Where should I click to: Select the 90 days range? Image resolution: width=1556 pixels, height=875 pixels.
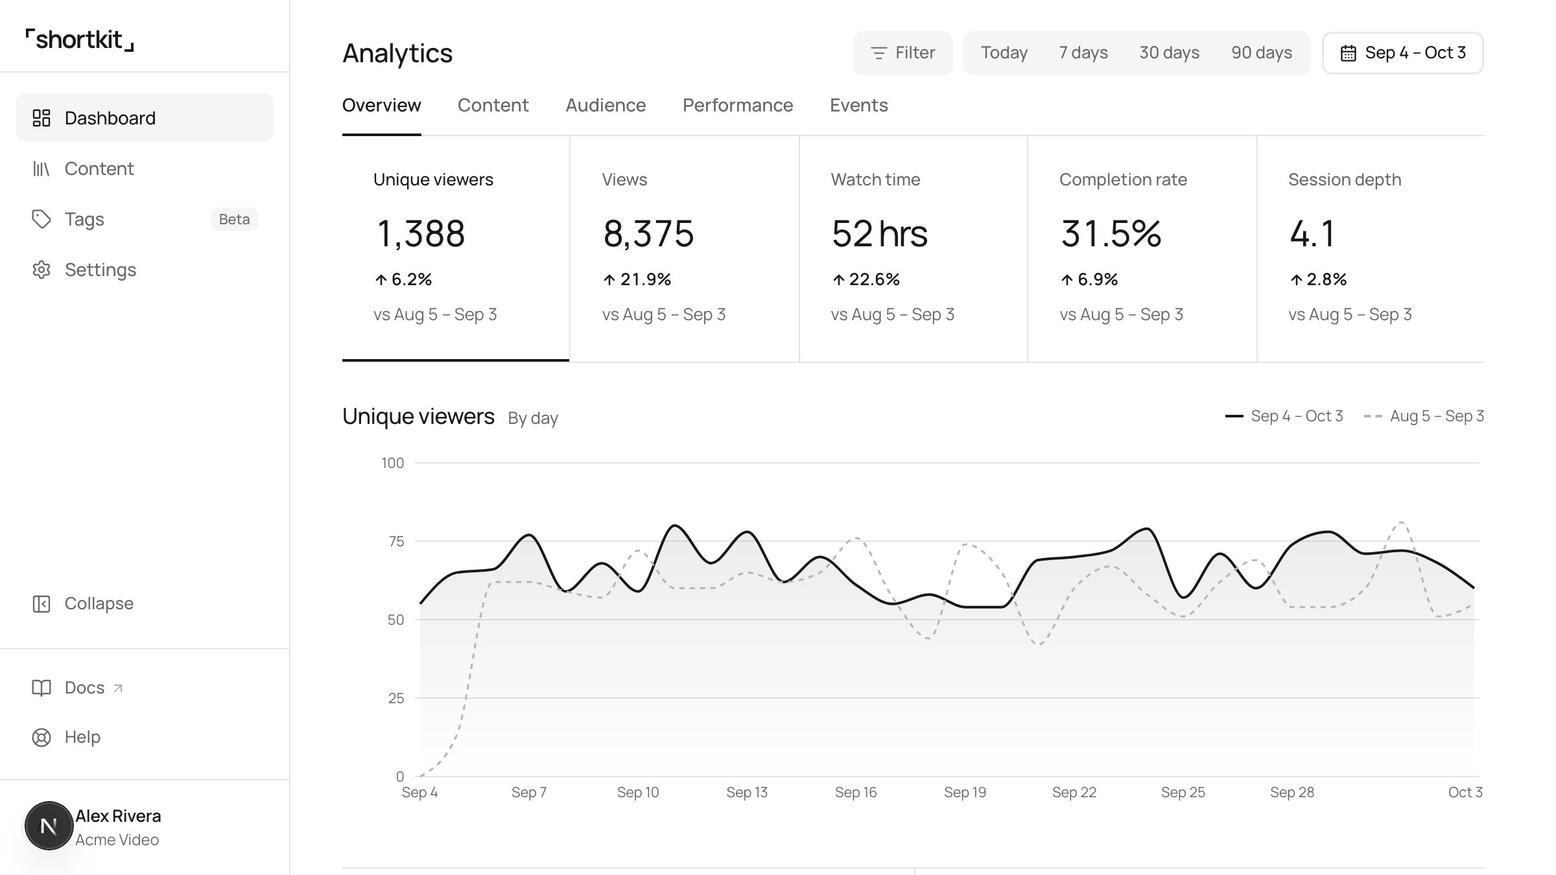[1262, 53]
